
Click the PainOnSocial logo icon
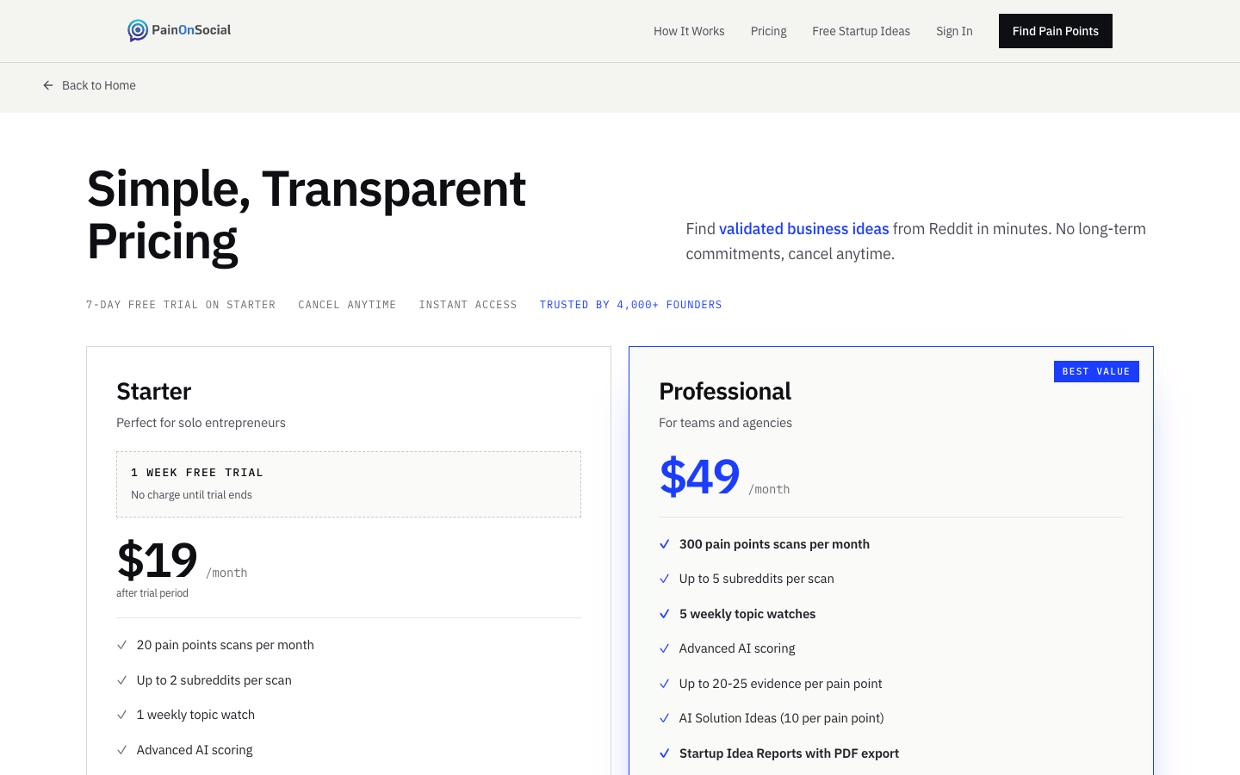(138, 31)
